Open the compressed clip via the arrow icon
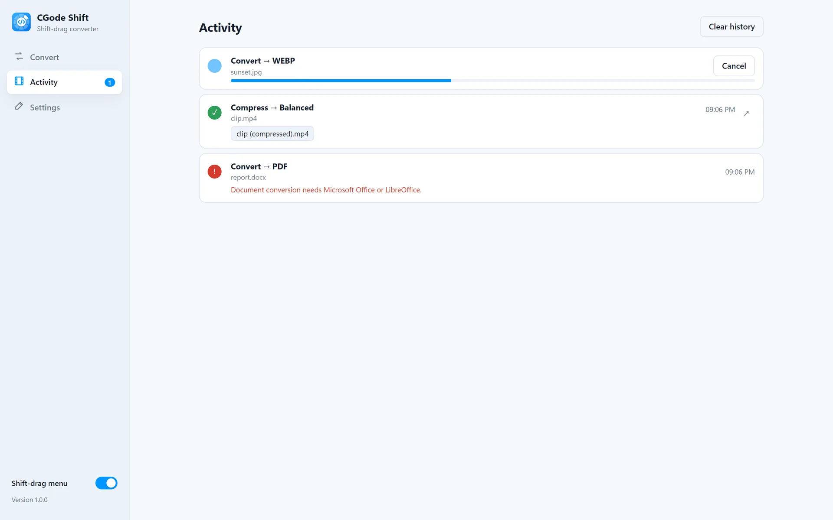Screen dimensions: 833x520 pyautogui.click(x=746, y=113)
